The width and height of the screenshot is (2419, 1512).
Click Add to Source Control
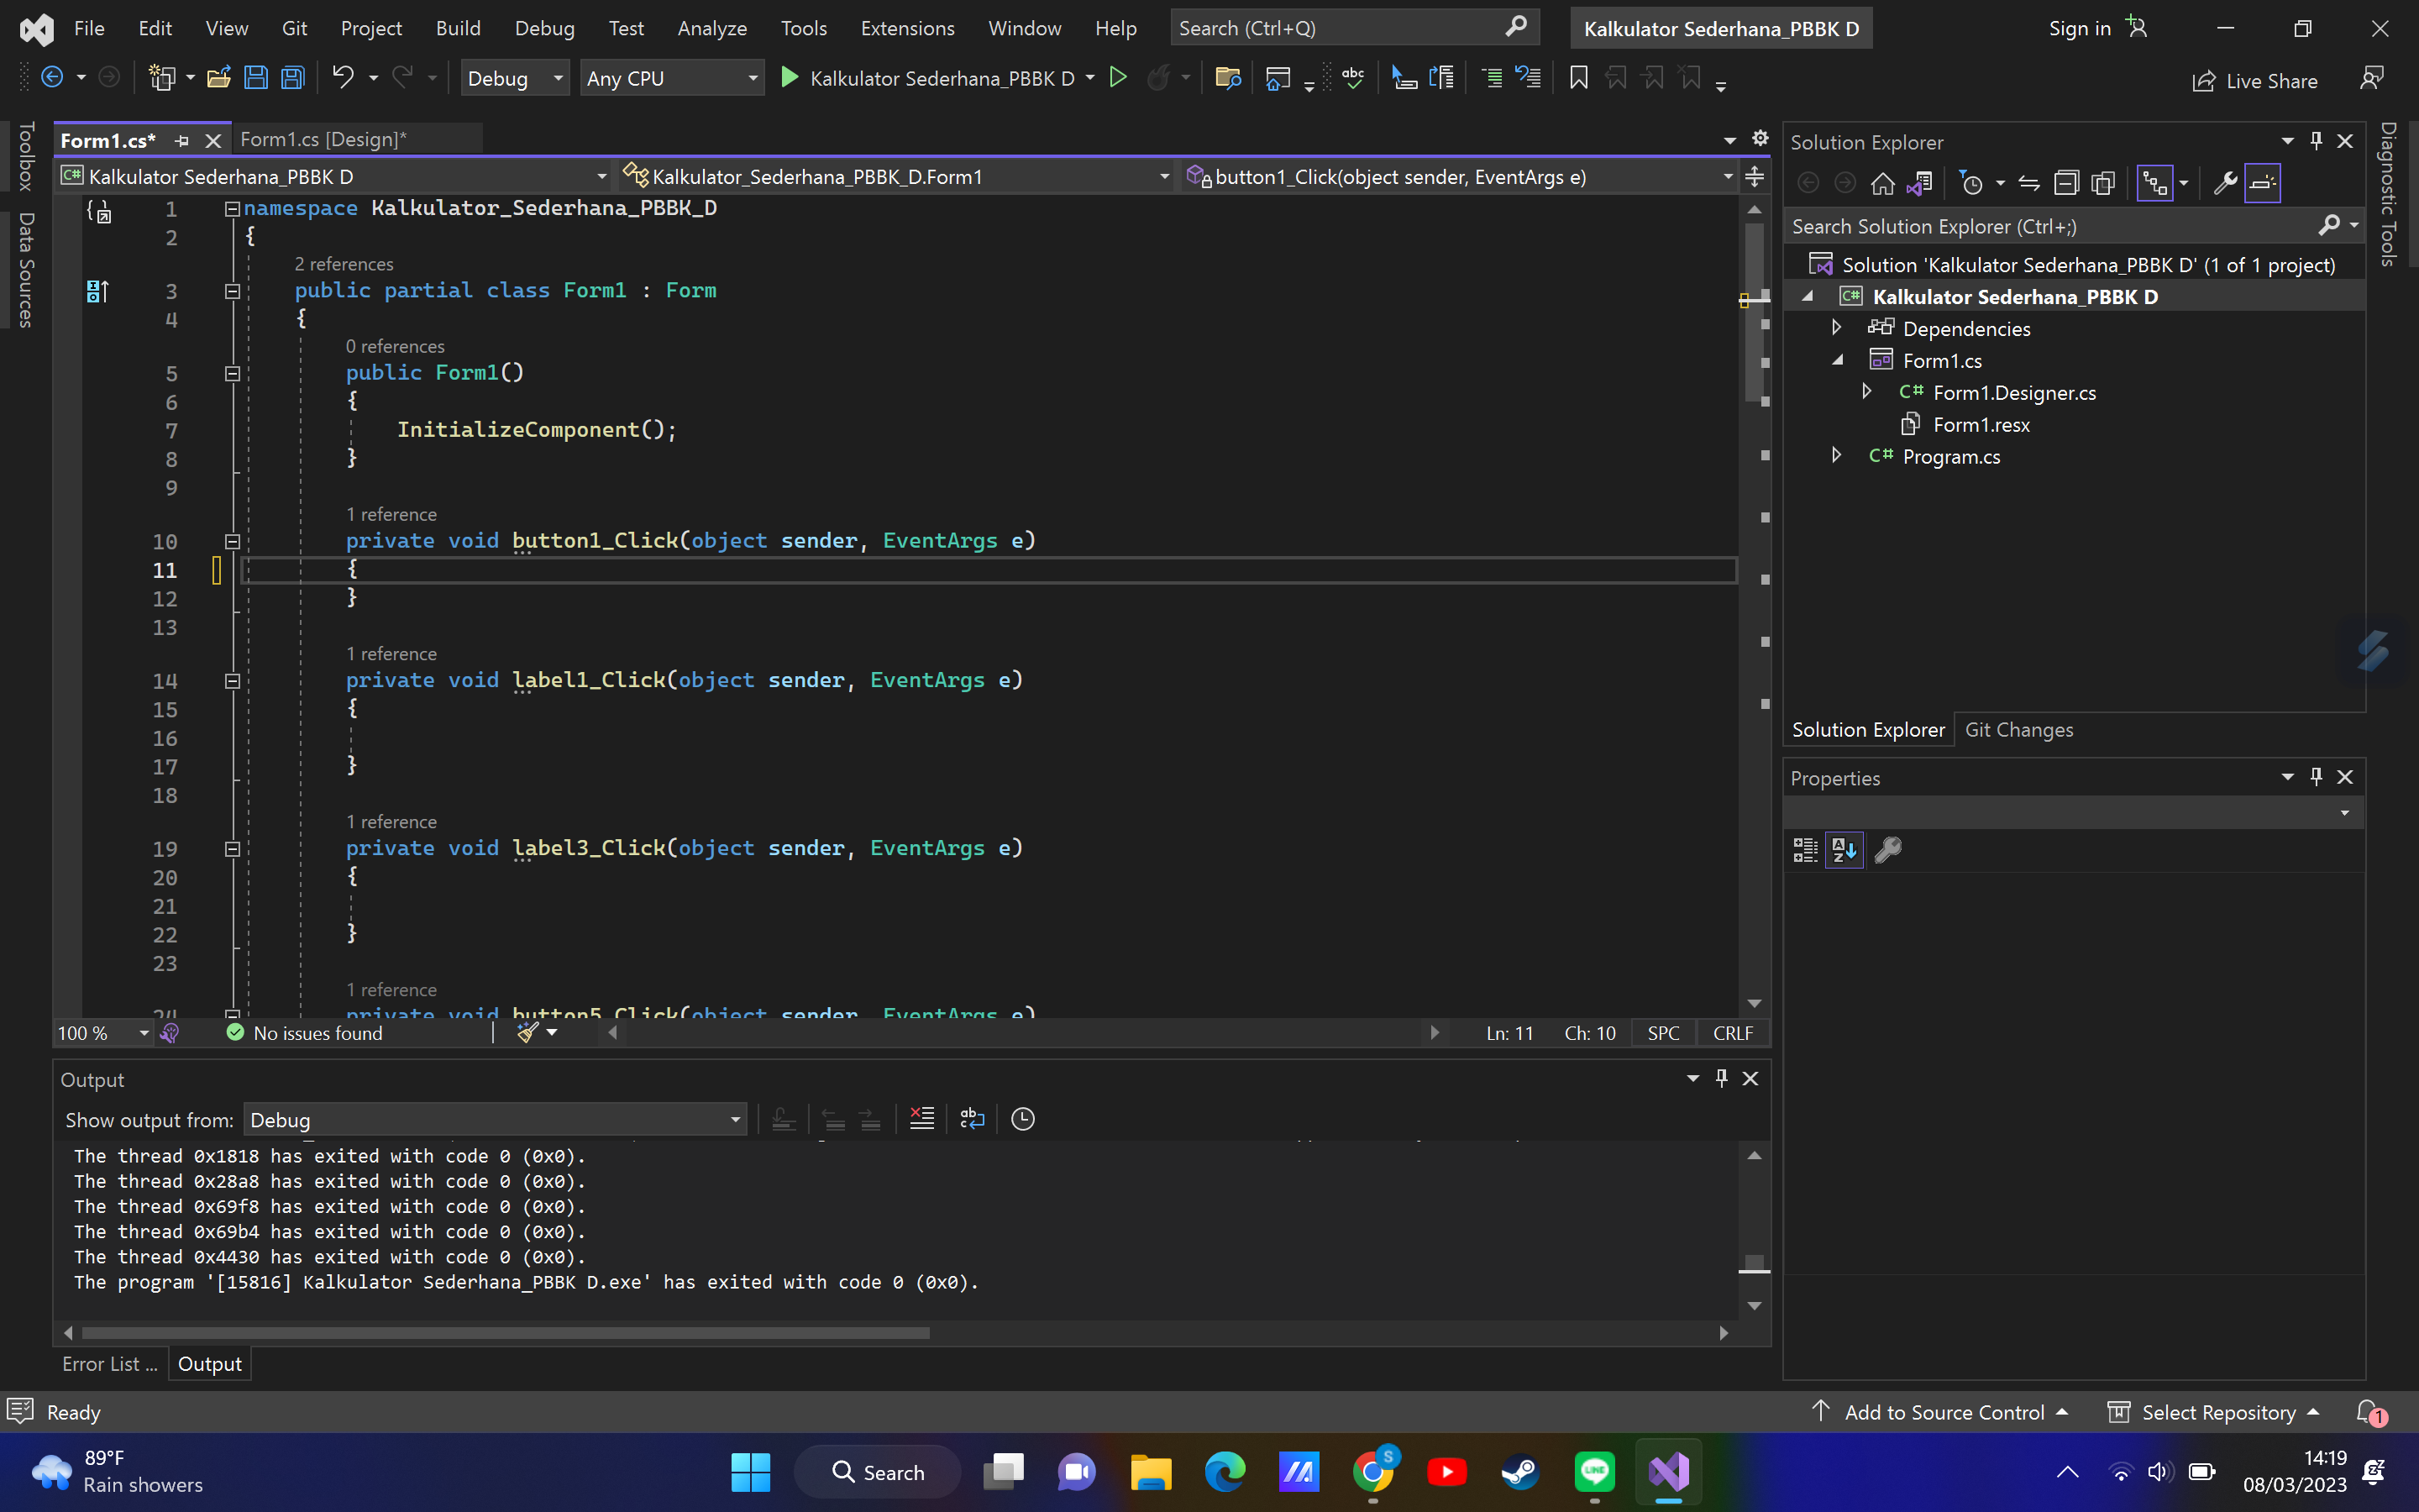(x=1944, y=1412)
